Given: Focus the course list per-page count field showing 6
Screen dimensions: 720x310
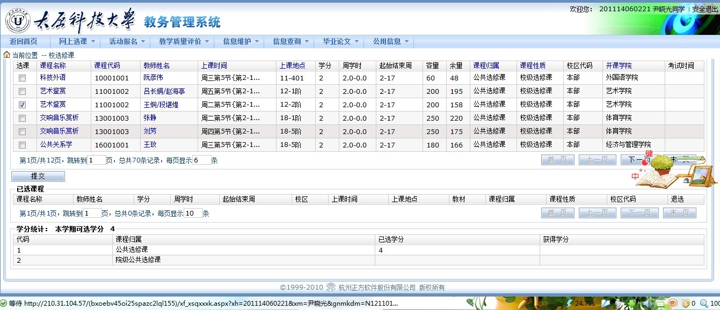Looking at the screenshot, I should point(202,160).
